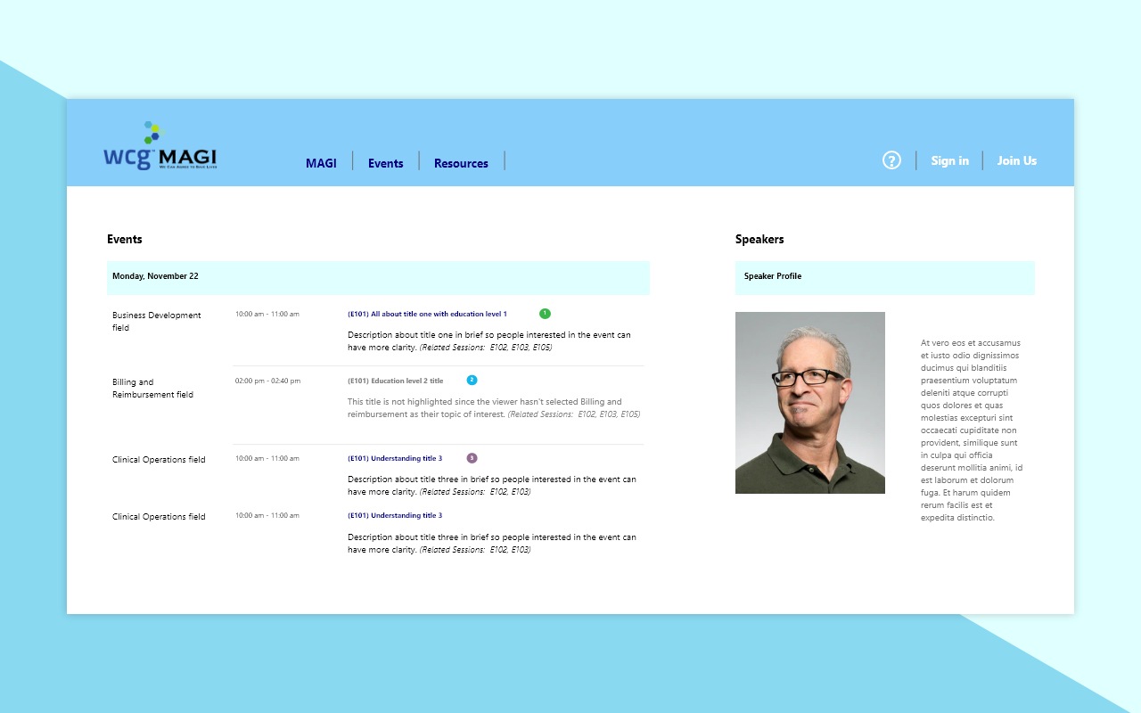Click the blue badge numbered 2
This screenshot has width=1141, height=713.
(x=472, y=381)
